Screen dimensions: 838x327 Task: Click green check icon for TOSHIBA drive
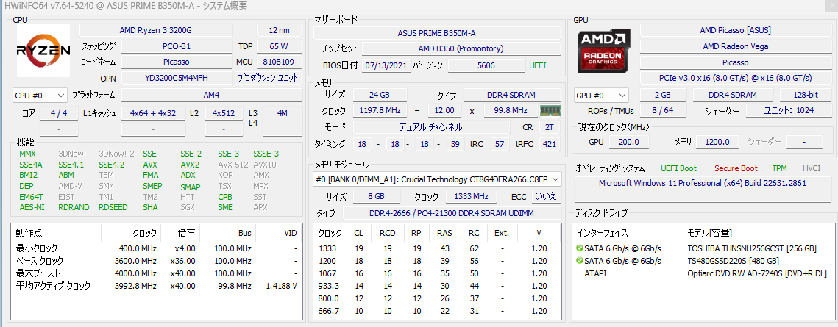[x=580, y=248]
